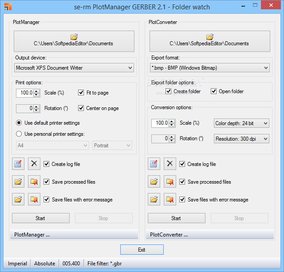Toggle PlotManager Save files with error message

coord(47,199)
